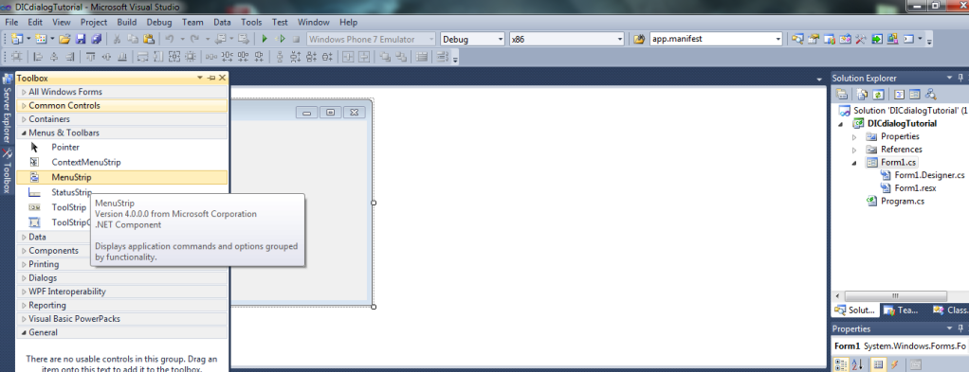Toggle Alphabetical sort in Properties panel
This screenshot has width=969, height=372.
point(857,365)
